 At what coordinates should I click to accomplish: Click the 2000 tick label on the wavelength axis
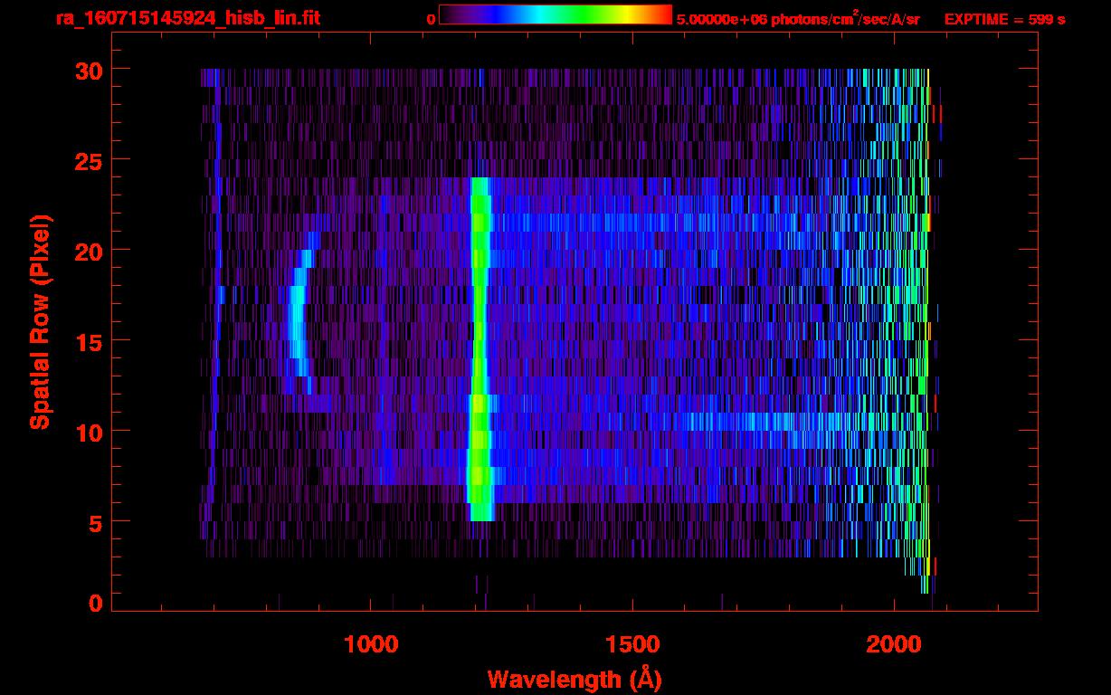click(x=894, y=644)
